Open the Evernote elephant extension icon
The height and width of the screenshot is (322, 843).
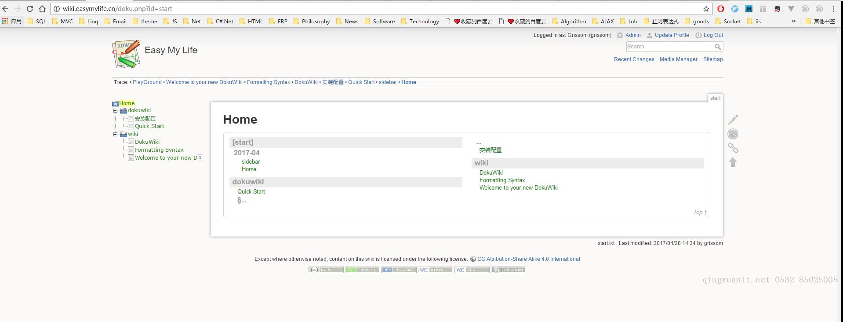pyautogui.click(x=777, y=9)
